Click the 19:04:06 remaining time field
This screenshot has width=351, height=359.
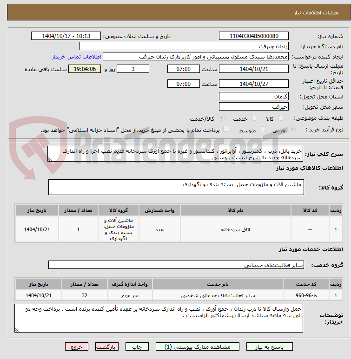coord(85,69)
